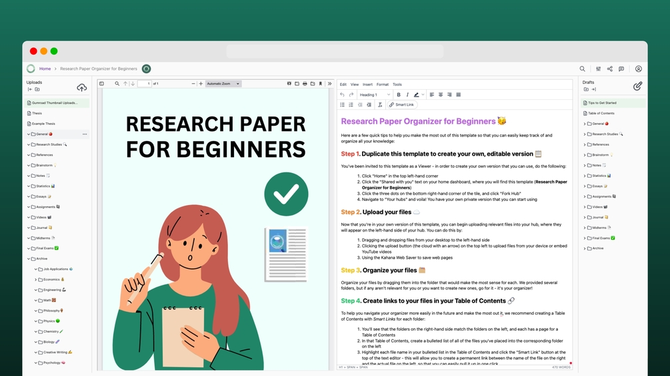This screenshot has height=376, width=670.
Task: Insert a bulleted list
Action: point(342,104)
